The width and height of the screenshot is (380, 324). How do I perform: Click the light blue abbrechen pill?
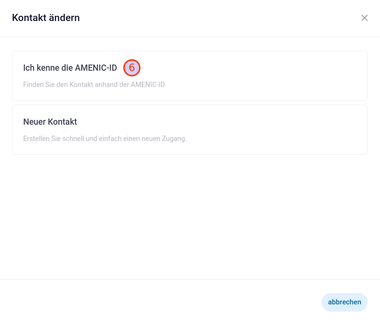pyautogui.click(x=344, y=302)
